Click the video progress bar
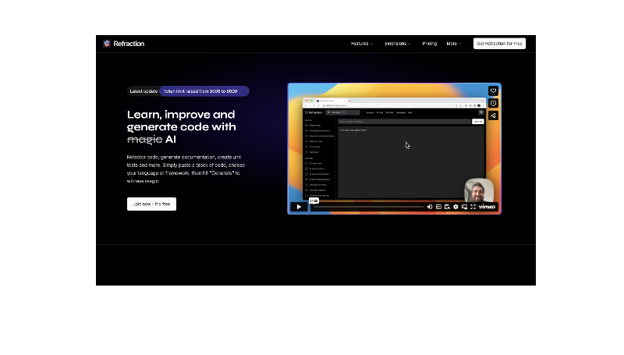Image resolution: width=624 pixels, height=355 pixels. (368, 207)
